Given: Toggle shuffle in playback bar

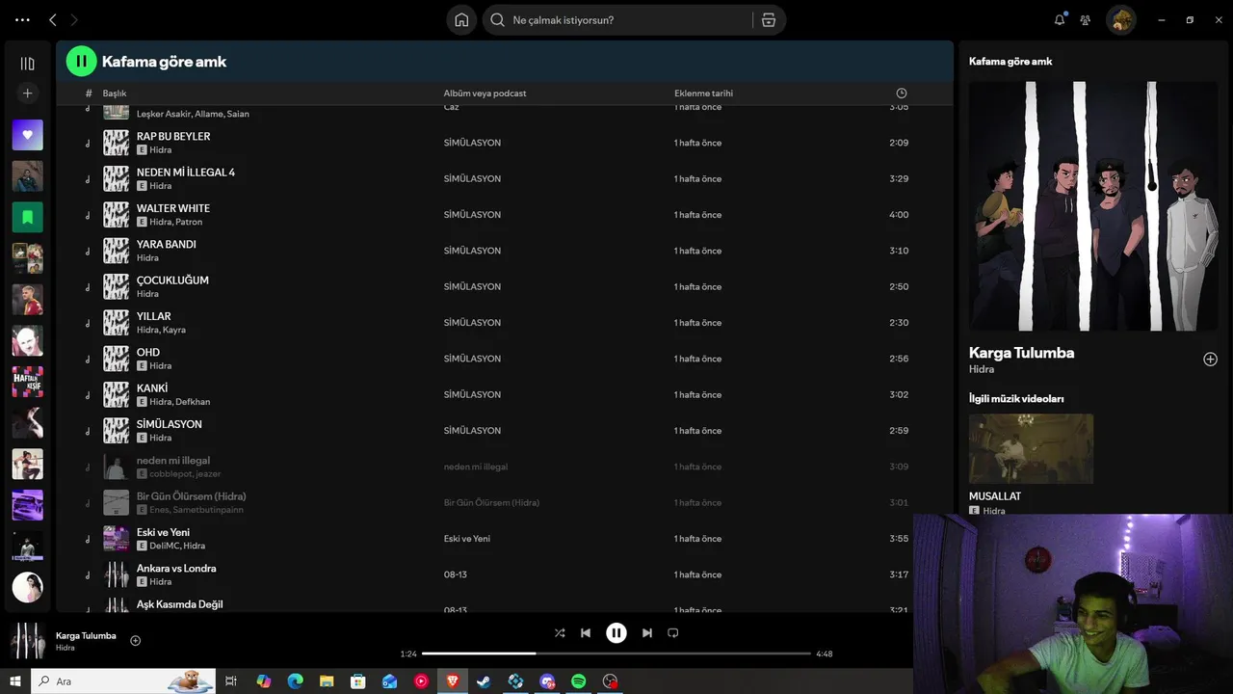Looking at the screenshot, I should tap(560, 633).
